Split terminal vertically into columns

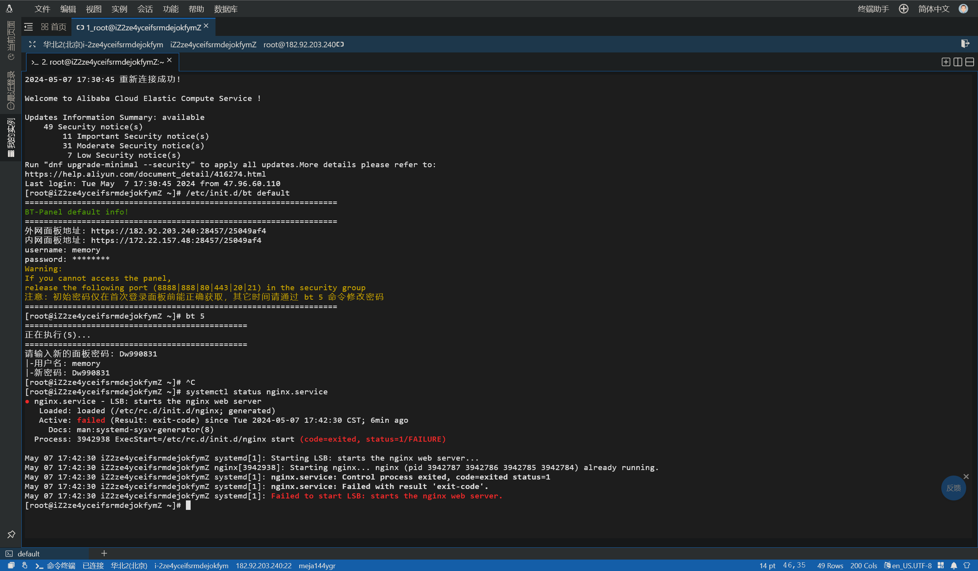[x=957, y=62]
